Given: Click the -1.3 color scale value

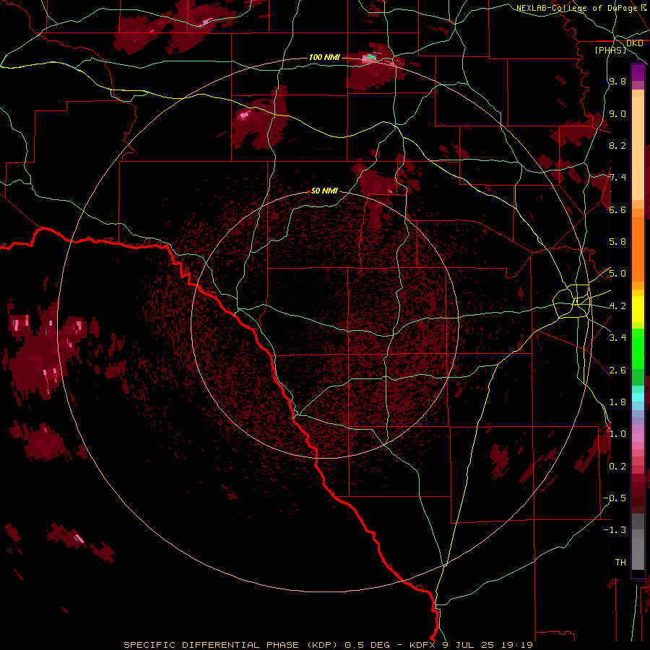Looking at the screenshot, I should pos(615,530).
